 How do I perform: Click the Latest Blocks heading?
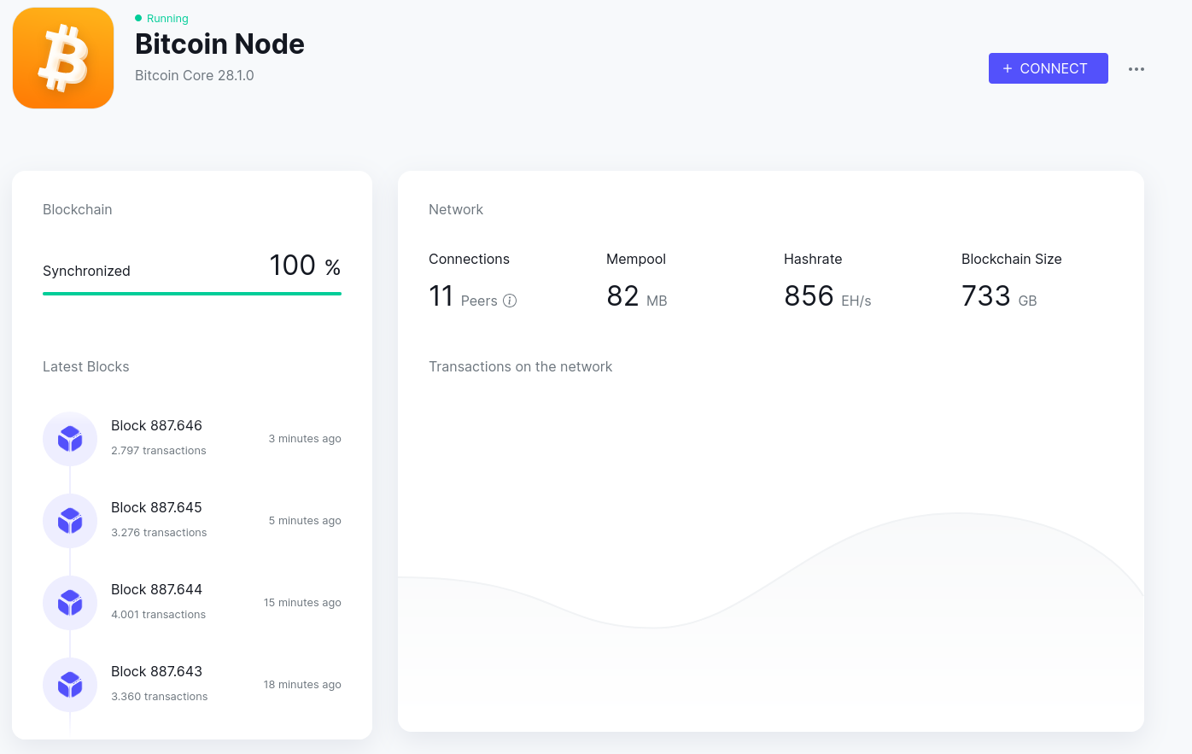86,366
